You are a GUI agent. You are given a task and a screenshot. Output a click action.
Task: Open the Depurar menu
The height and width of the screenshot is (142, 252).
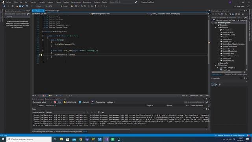[50, 2]
